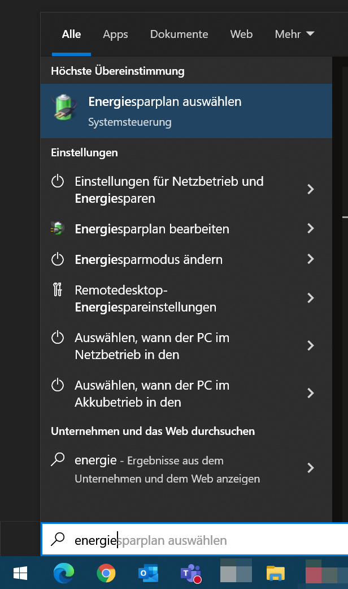Switch to the Dokumente tab

coord(179,35)
